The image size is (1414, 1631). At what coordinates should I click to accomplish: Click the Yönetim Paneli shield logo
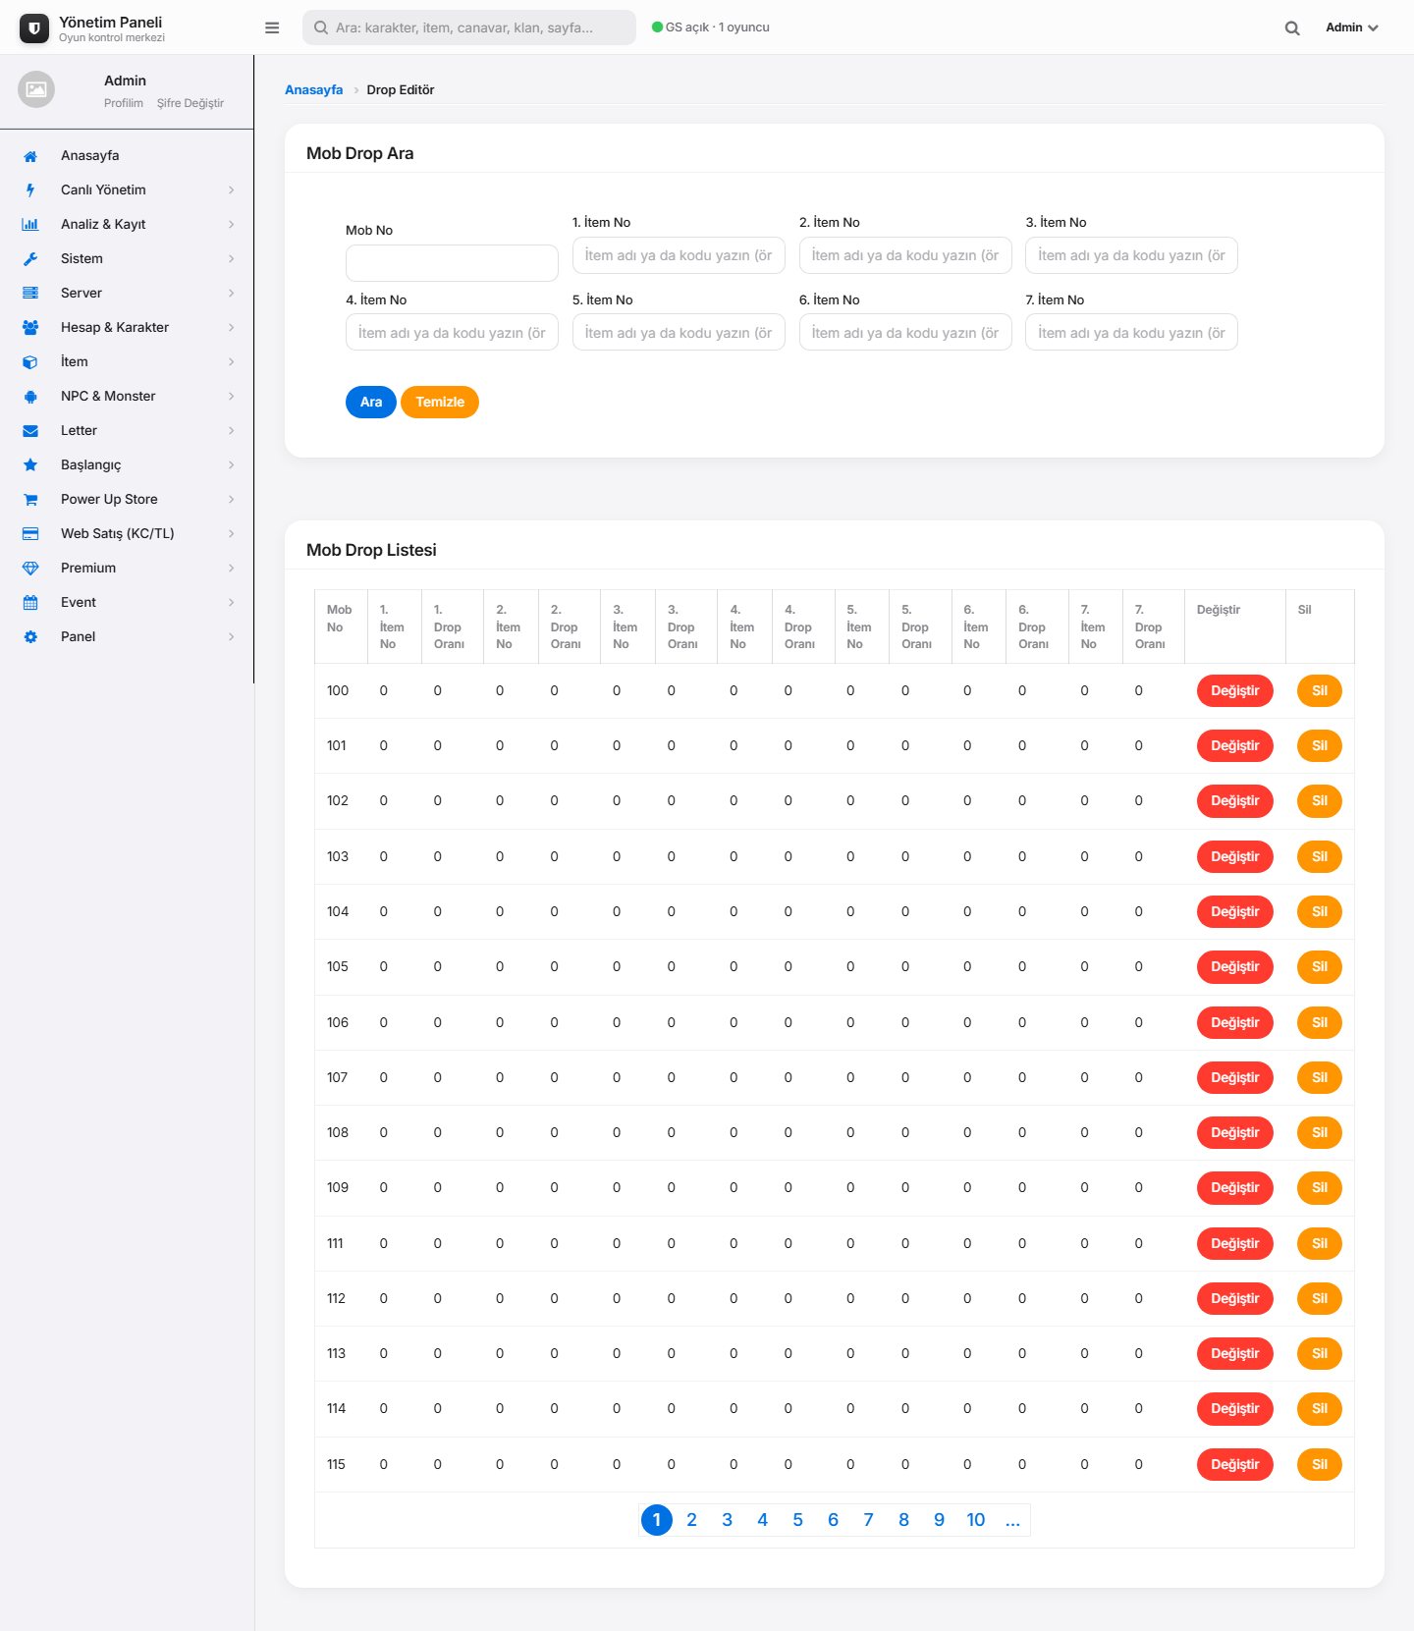coord(34,28)
